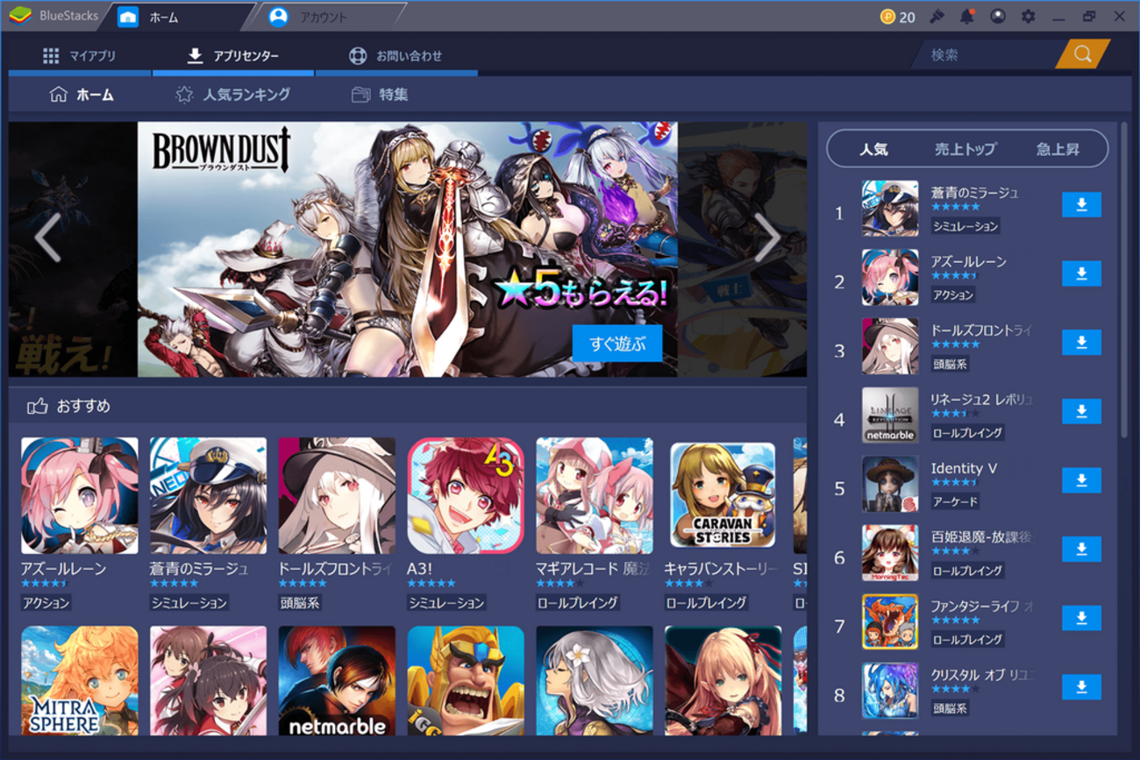1140x760 pixels.
Task: Open the Mitra Sphere app tile
Action: [x=79, y=680]
